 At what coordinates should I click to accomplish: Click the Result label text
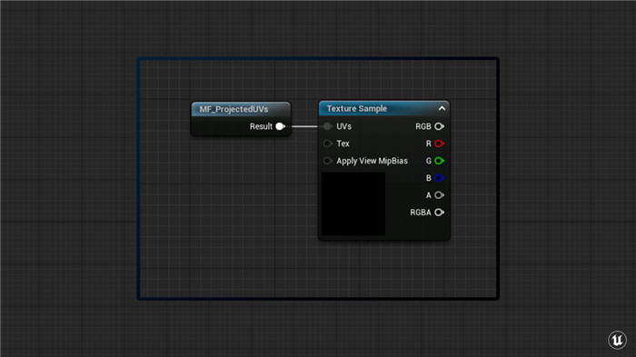coord(261,126)
